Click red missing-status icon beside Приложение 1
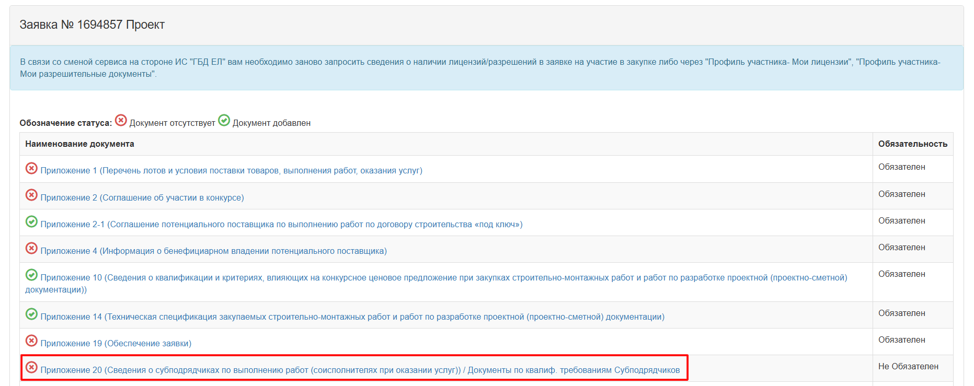The height and width of the screenshot is (386, 974). click(31, 168)
